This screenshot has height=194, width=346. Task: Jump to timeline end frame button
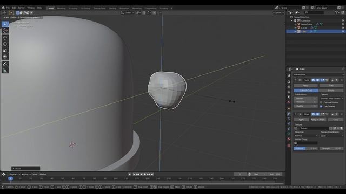click(x=152, y=174)
